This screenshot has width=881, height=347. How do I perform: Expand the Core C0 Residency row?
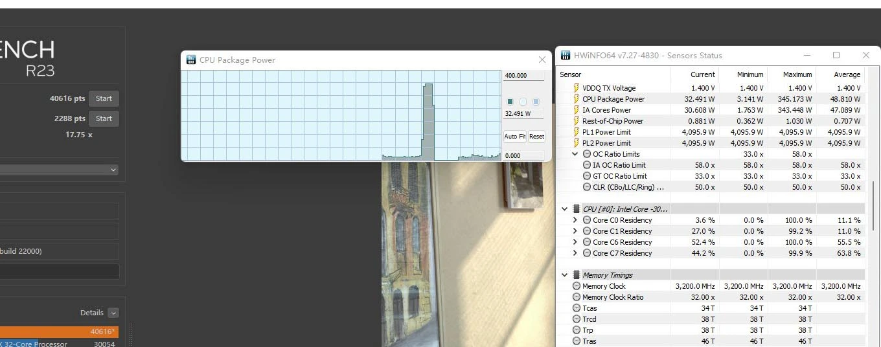(x=575, y=220)
